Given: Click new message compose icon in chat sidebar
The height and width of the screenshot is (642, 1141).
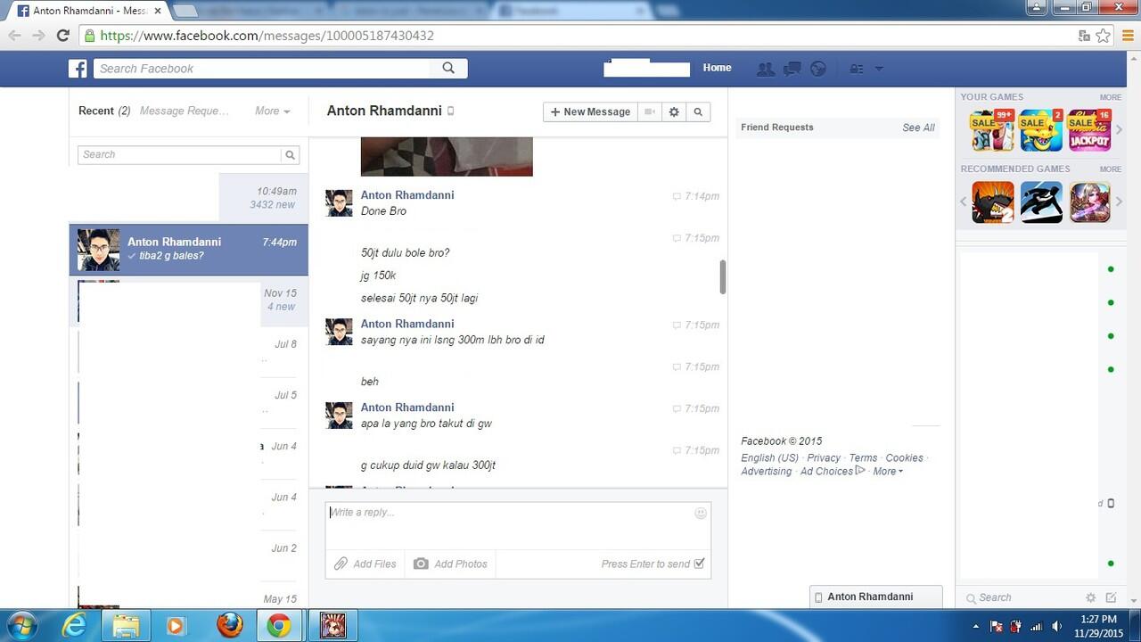Looking at the screenshot, I should [1111, 597].
